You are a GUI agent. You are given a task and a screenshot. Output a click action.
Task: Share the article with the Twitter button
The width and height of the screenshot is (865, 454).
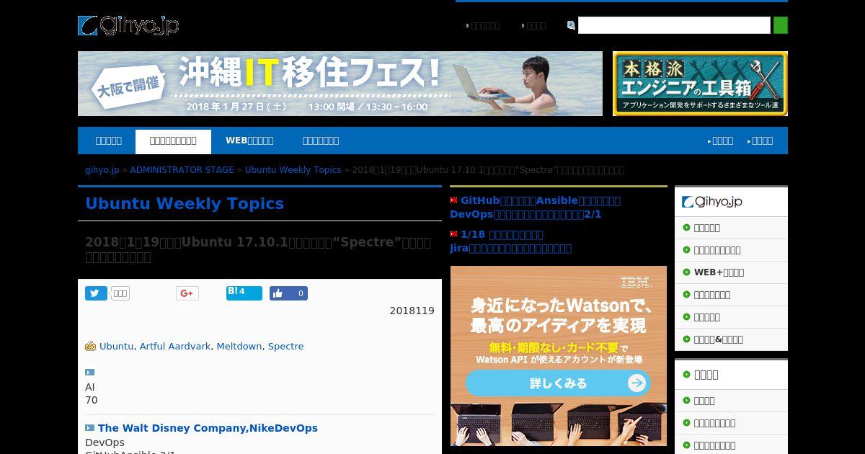click(96, 293)
